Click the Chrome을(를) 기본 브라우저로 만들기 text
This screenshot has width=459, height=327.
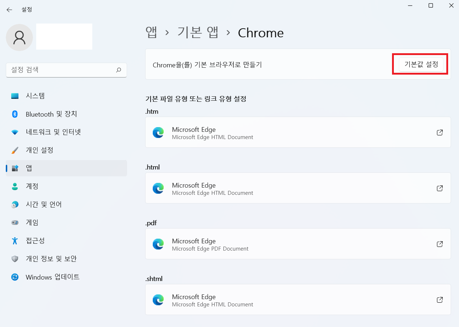point(207,65)
